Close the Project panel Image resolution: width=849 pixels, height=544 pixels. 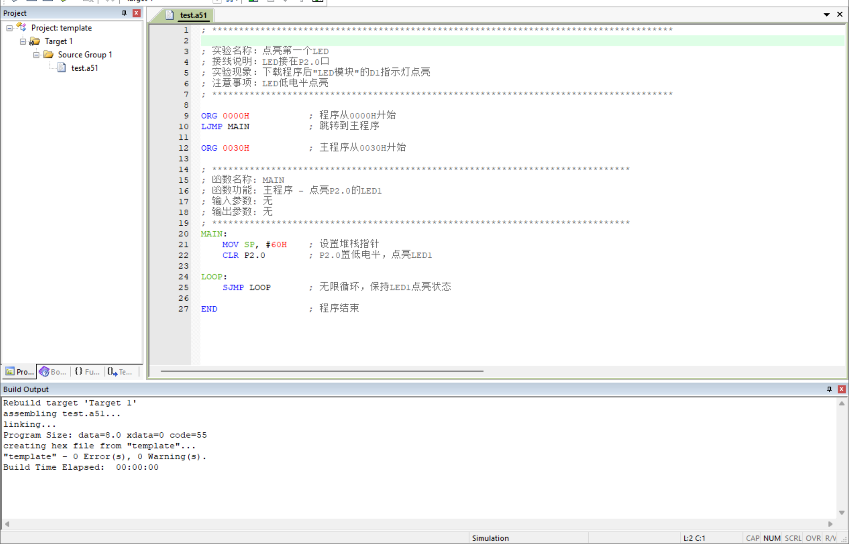click(x=136, y=13)
